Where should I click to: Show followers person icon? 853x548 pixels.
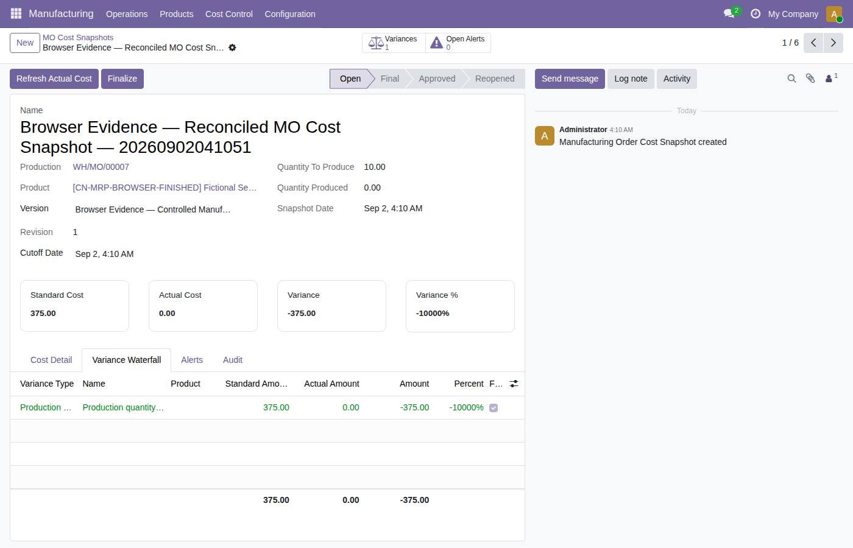click(831, 78)
